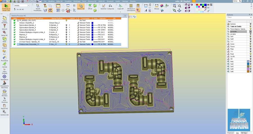Open Report NC
The image size is (253, 134).
[x=4, y=107]
